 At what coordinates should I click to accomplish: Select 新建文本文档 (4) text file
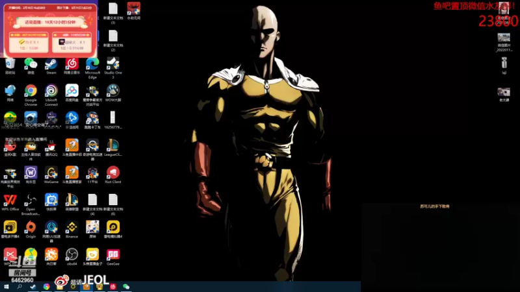click(92, 204)
